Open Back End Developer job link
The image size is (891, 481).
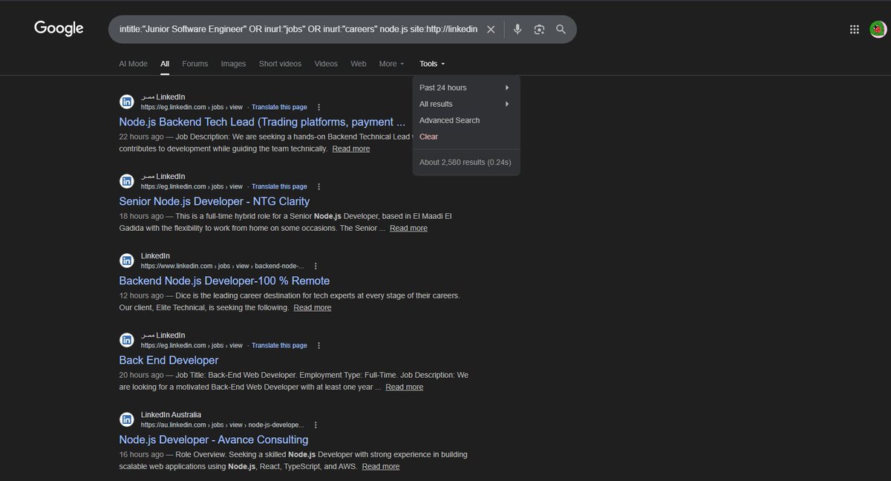(x=169, y=360)
